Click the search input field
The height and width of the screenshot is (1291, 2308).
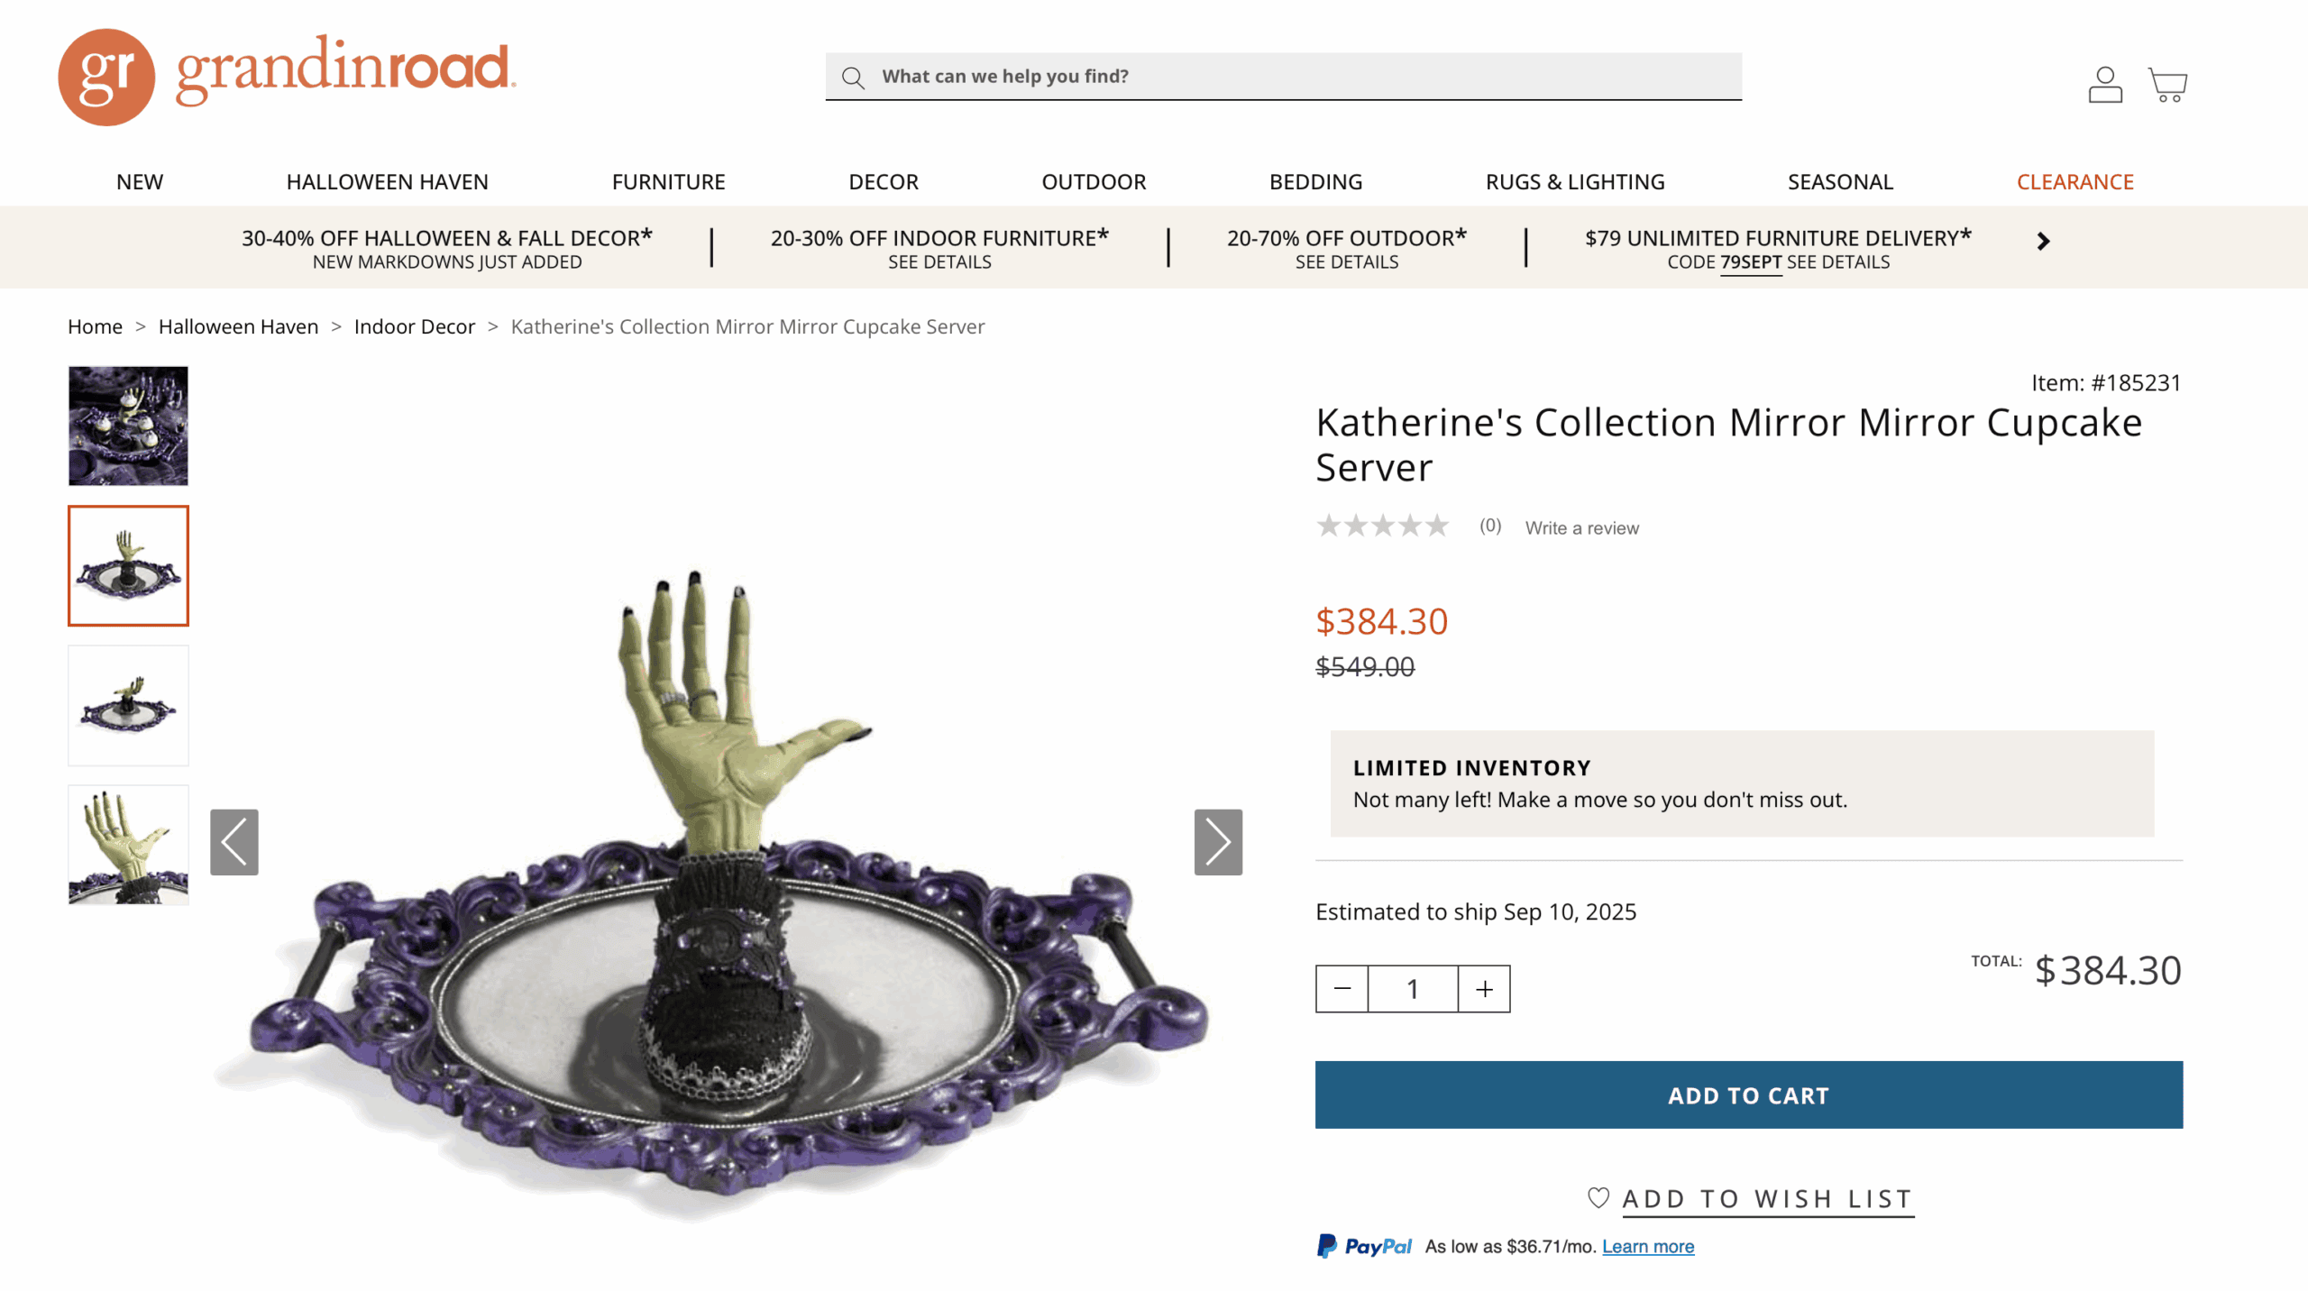[x=1298, y=77]
